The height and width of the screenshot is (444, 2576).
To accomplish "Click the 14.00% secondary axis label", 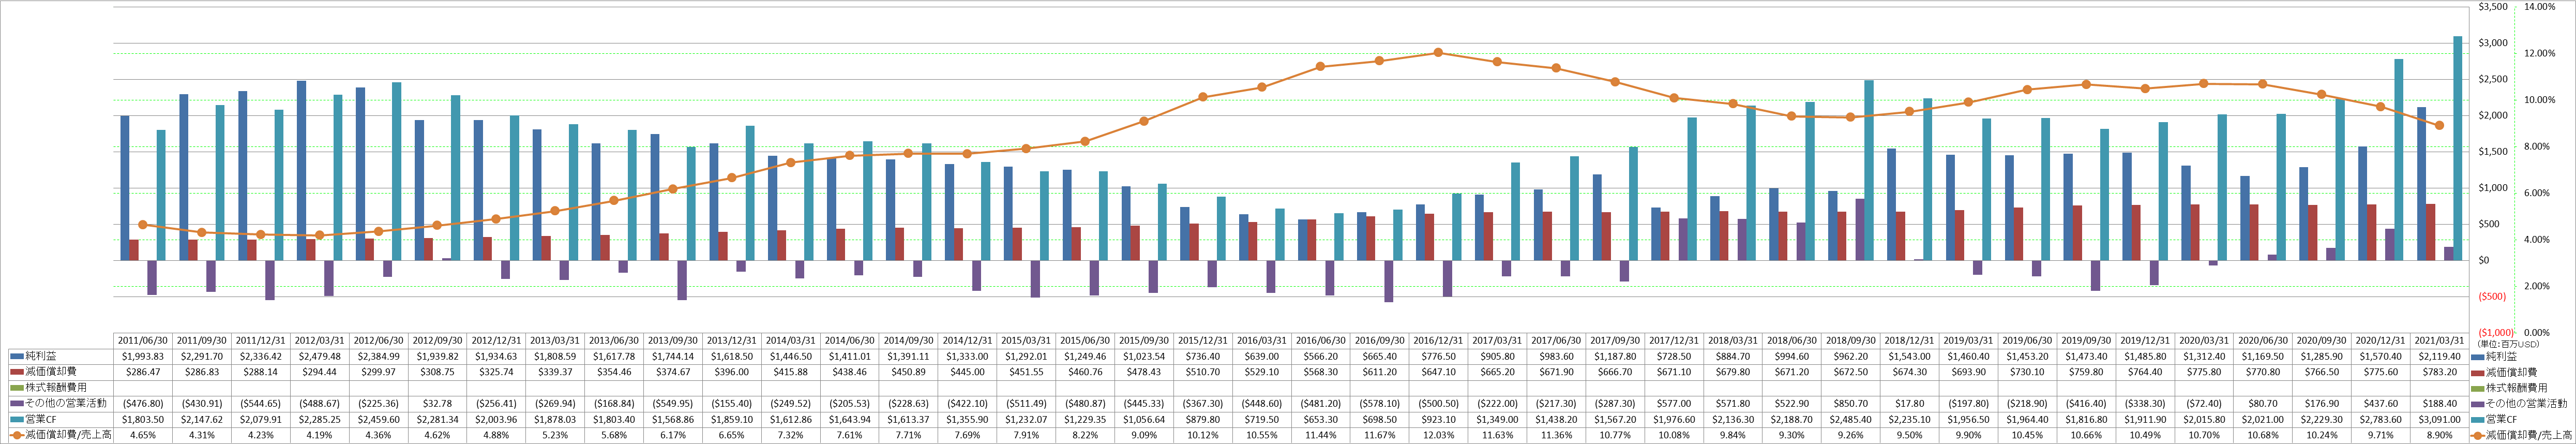I will coord(2541,7).
